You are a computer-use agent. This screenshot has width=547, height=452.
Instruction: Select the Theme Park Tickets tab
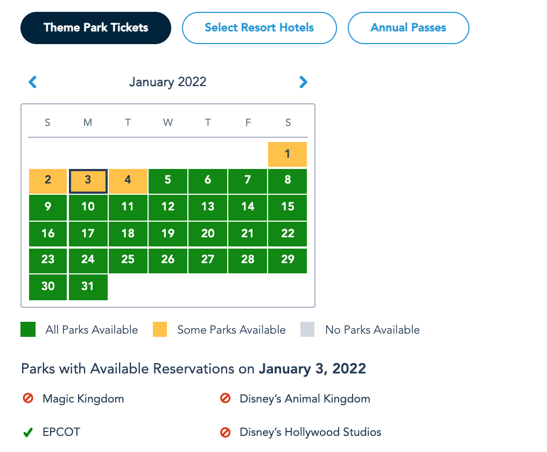[96, 28]
